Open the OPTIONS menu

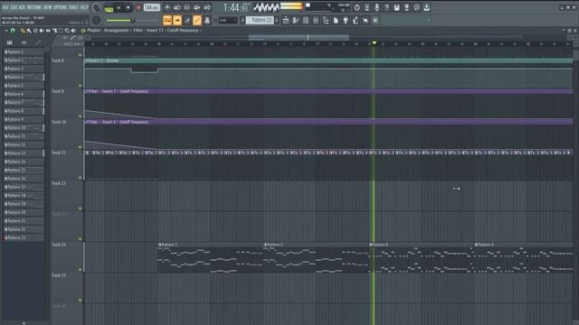[61, 7]
